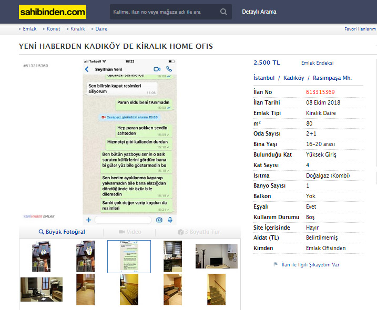Click the phone call icon in chat

click(x=169, y=69)
